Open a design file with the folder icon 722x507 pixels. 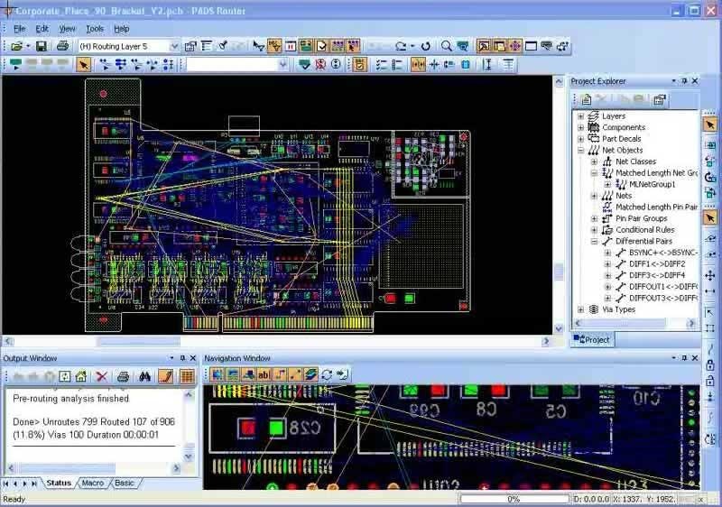[x=16, y=46]
